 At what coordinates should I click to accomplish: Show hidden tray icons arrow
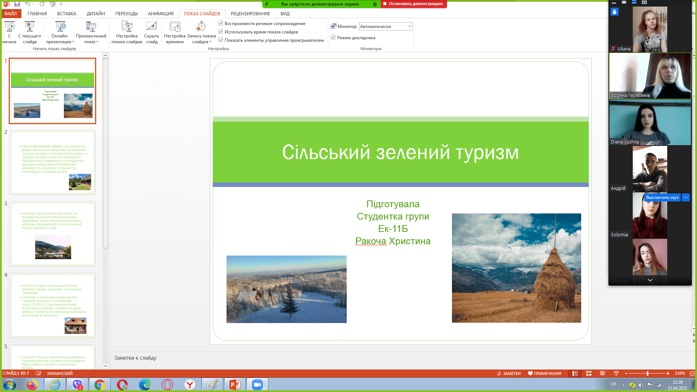[623, 385]
